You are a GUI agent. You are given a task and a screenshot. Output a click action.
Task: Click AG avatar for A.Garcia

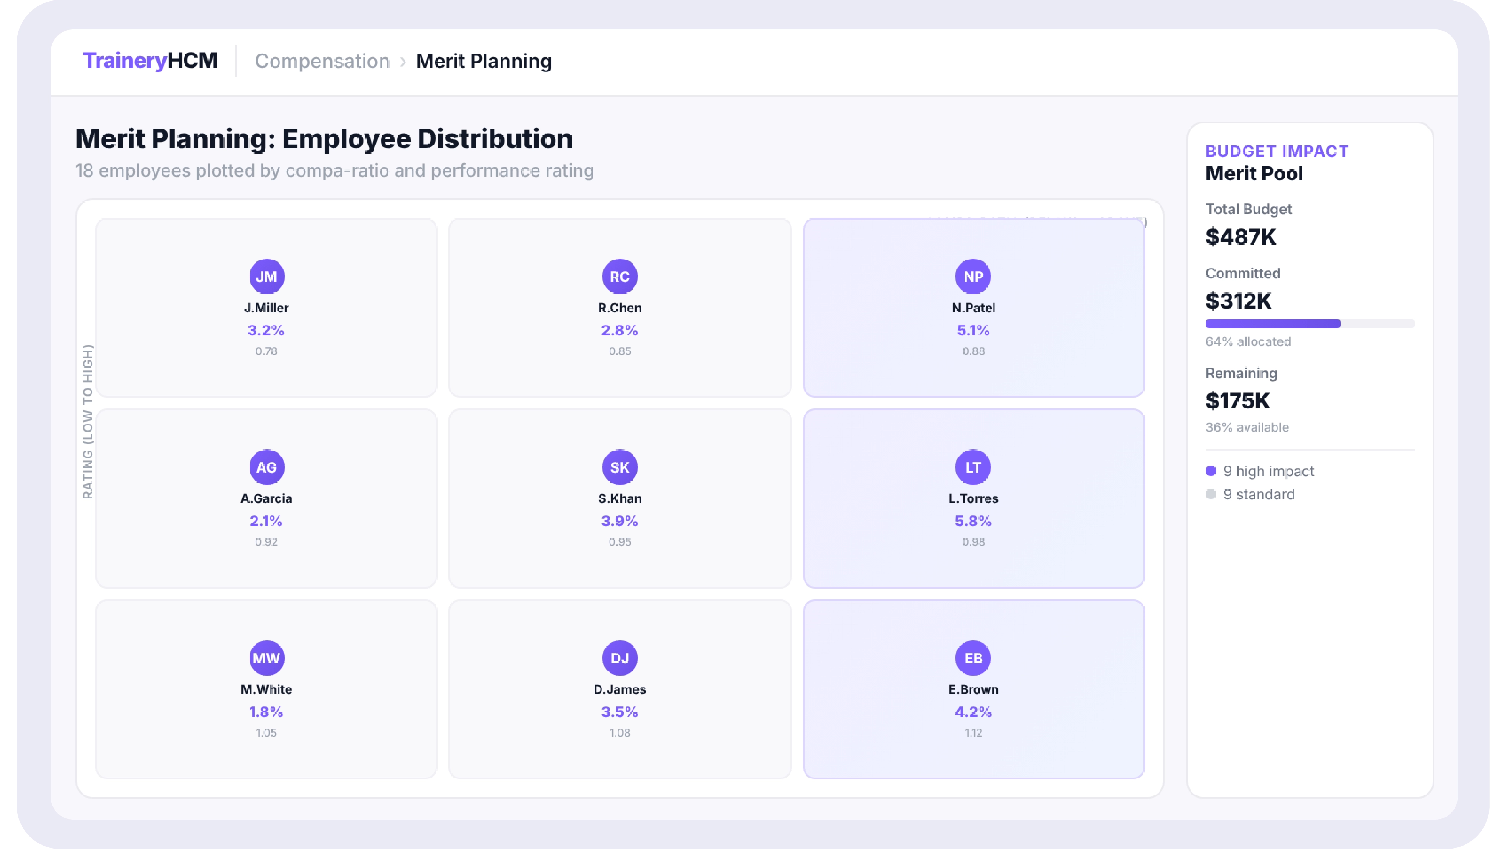tap(267, 467)
